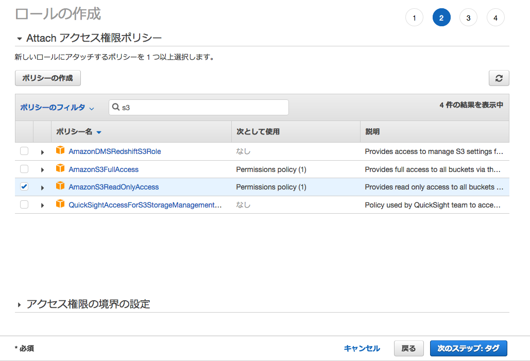This screenshot has height=361, width=530.
Task: Expand the AmazonS3FullAccess row details
Action: (42, 169)
